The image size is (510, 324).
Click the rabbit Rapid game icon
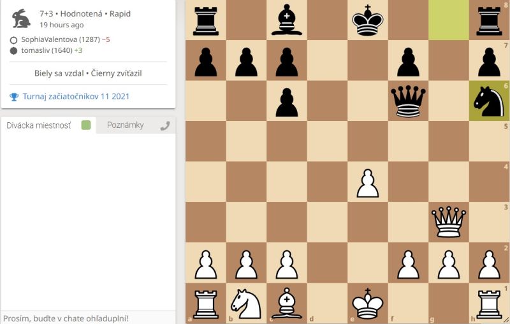(21, 18)
